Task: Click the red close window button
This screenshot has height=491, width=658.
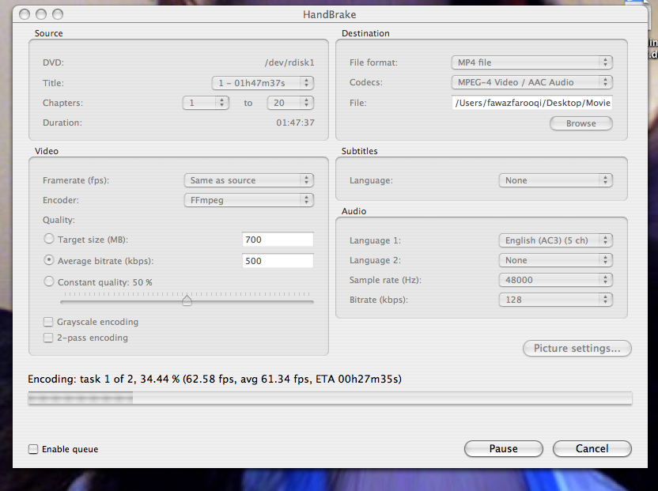Action: pyautogui.click(x=25, y=15)
